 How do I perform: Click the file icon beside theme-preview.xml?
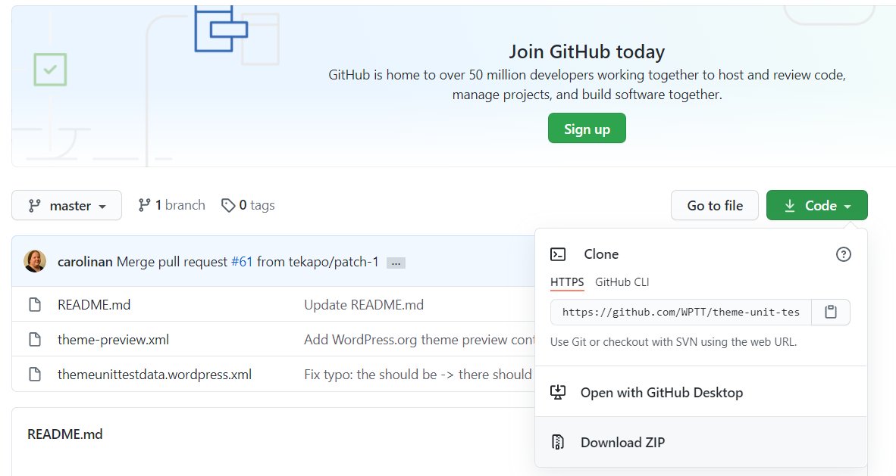click(35, 340)
